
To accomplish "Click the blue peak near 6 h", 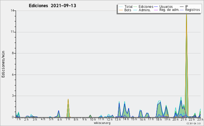I will tap(59, 114).
